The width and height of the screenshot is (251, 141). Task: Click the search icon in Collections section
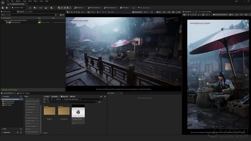coord(21,132)
